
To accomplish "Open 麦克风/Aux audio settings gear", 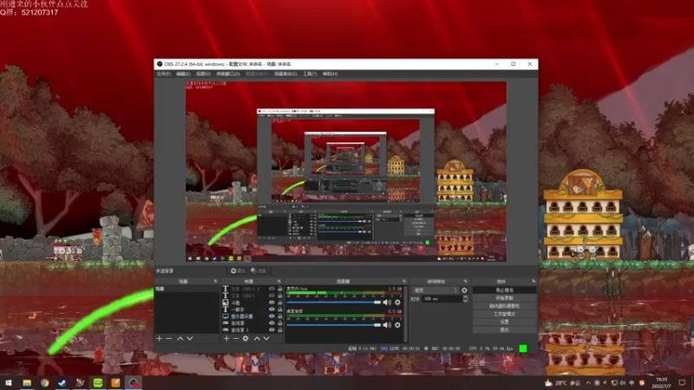I will (397, 302).
